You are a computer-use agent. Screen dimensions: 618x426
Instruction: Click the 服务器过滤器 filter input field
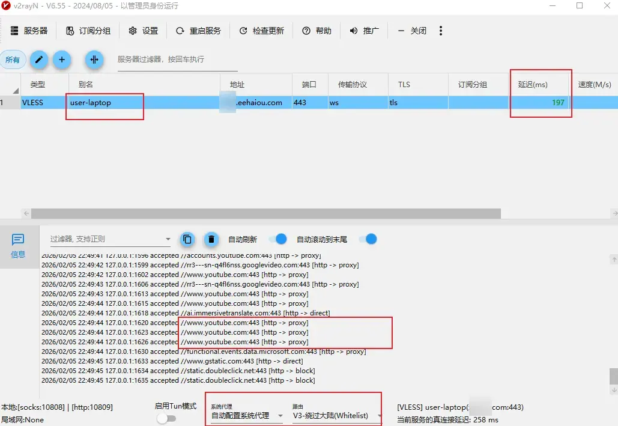(x=177, y=59)
